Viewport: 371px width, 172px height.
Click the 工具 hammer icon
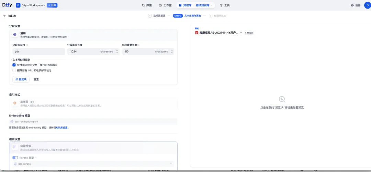tap(221, 5)
